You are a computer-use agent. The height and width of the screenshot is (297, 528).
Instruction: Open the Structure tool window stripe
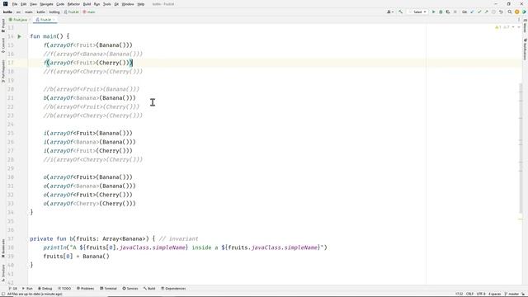point(3,273)
